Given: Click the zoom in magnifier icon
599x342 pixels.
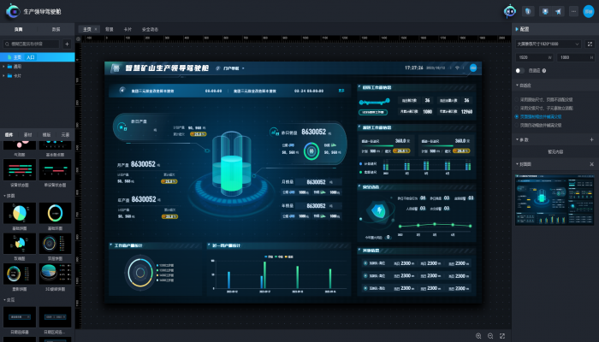Looking at the screenshot, I should pos(478,335).
